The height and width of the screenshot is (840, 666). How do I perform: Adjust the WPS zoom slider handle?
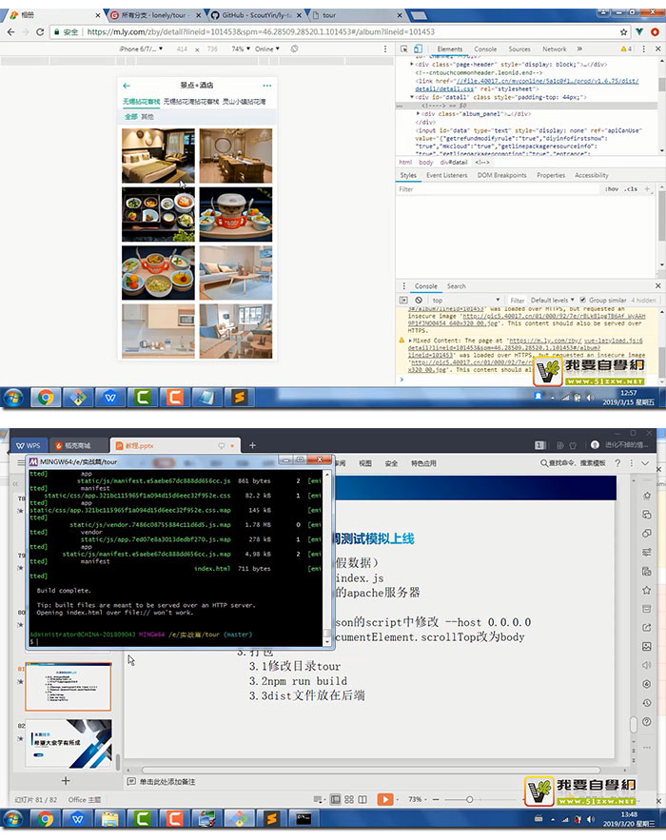click(469, 799)
